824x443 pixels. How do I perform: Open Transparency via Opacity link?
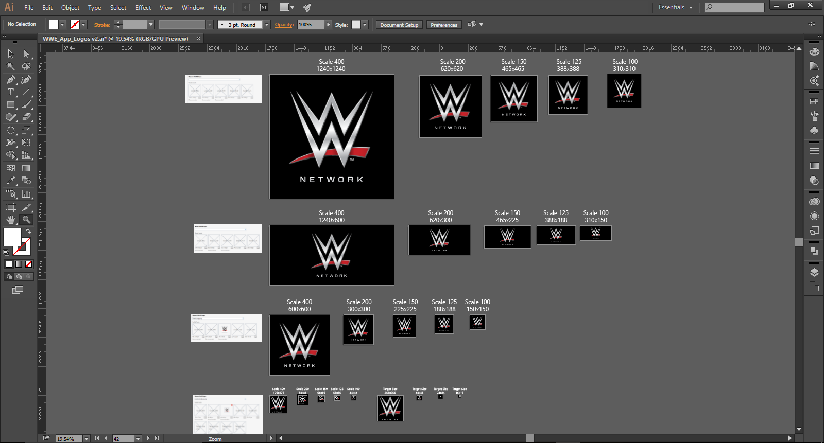click(x=284, y=25)
